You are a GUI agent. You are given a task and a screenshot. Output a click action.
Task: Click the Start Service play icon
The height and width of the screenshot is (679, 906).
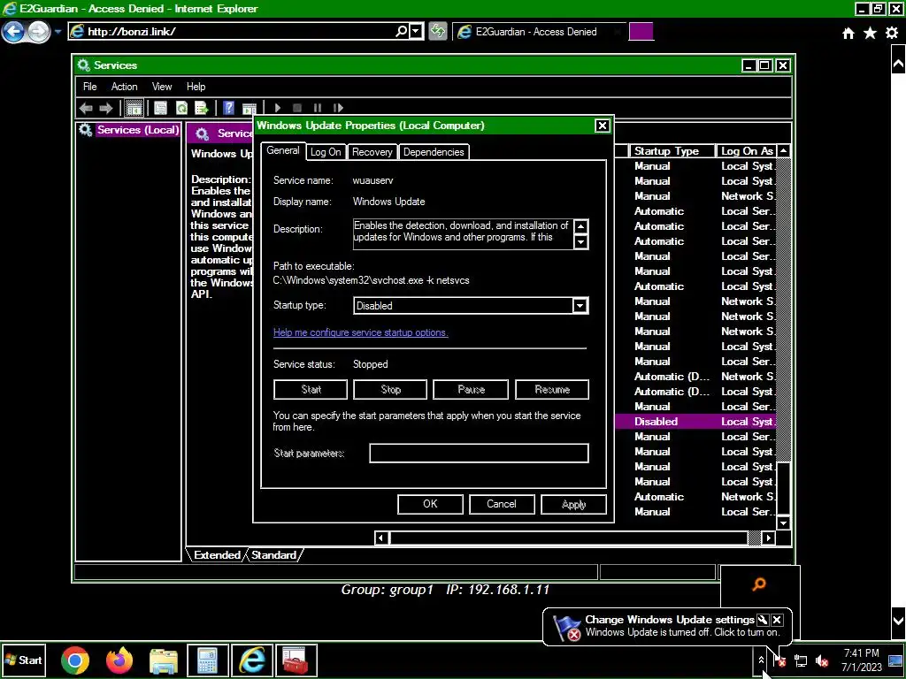(x=278, y=108)
